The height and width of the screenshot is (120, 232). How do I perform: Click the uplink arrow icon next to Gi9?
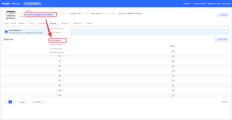click(62, 90)
